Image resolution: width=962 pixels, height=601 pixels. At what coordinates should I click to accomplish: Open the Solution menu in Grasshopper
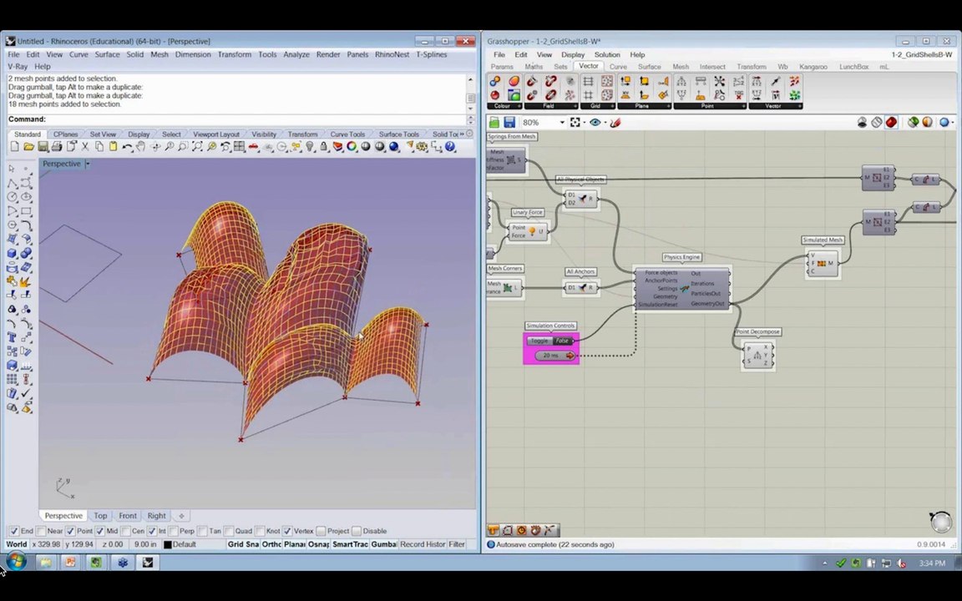607,54
